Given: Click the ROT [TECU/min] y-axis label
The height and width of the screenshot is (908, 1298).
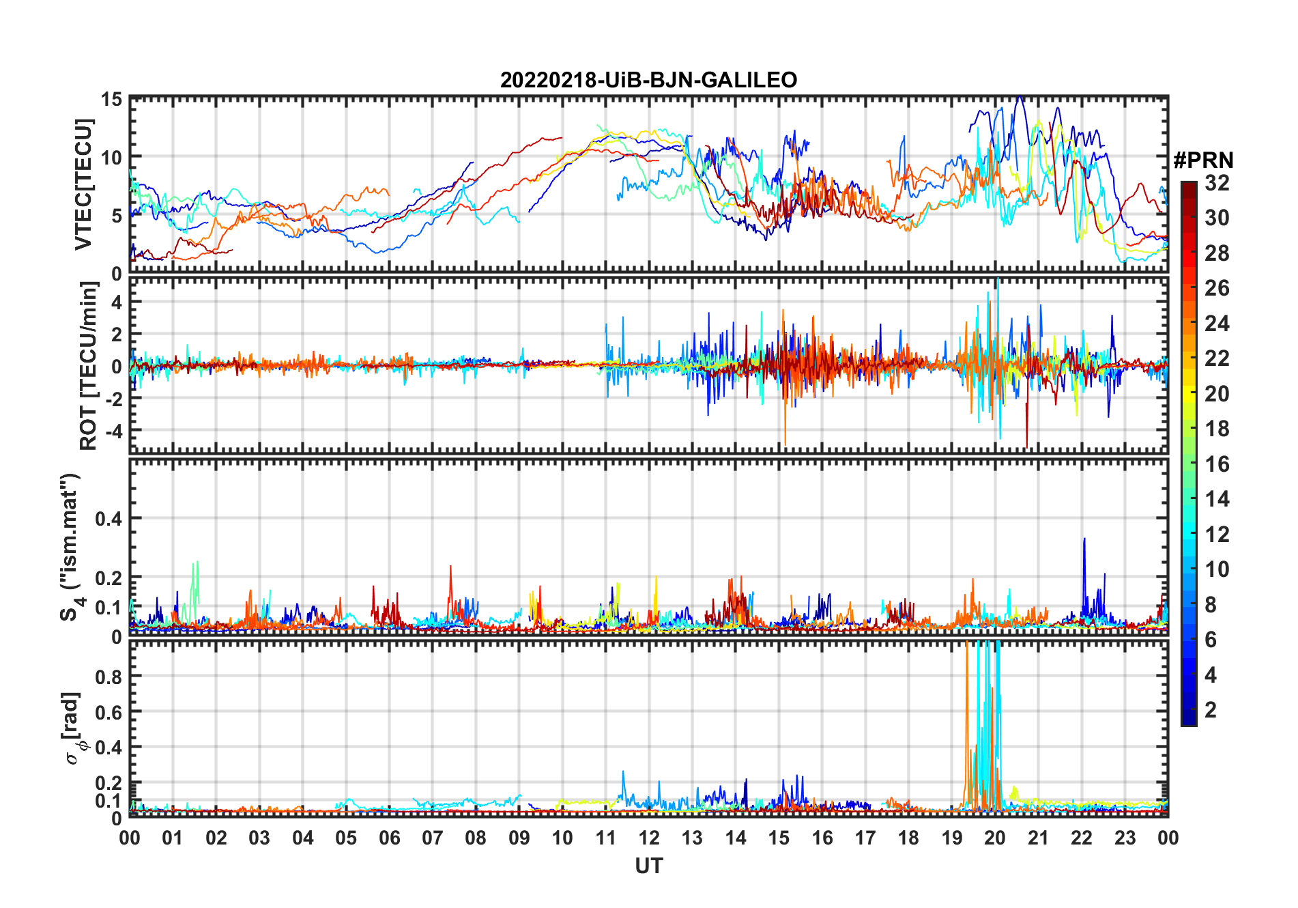Looking at the screenshot, I should 88,365.
